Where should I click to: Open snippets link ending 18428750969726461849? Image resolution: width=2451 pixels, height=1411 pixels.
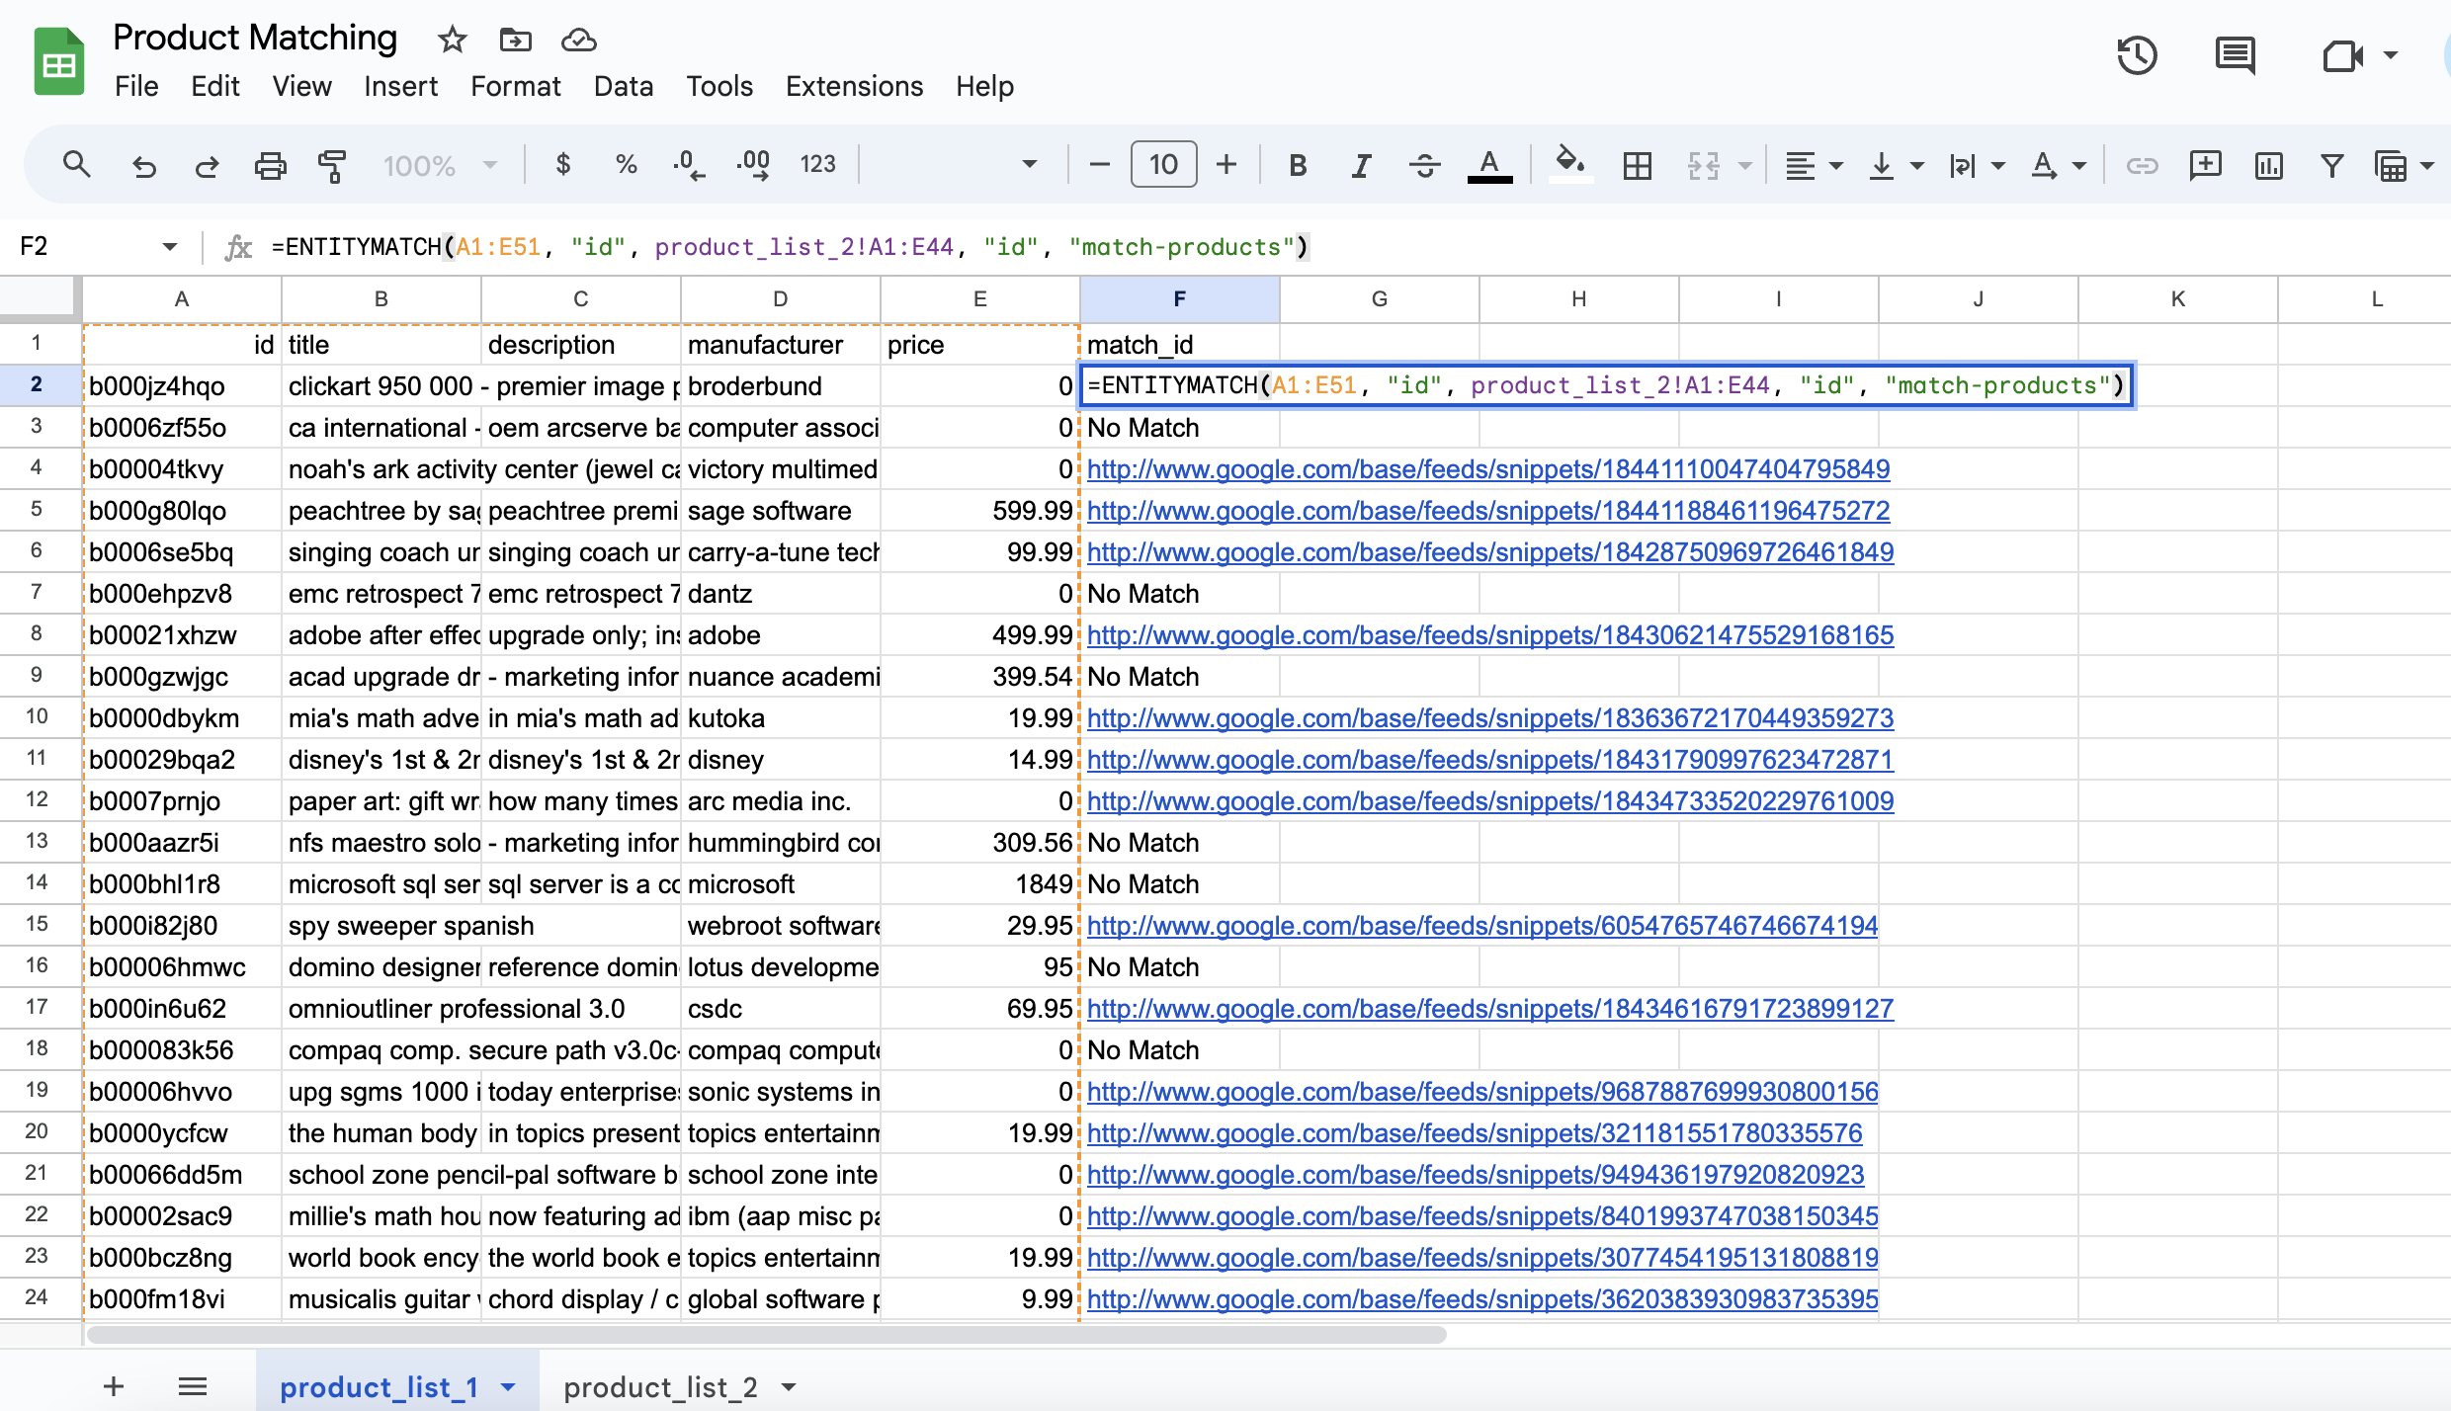coord(1489,552)
